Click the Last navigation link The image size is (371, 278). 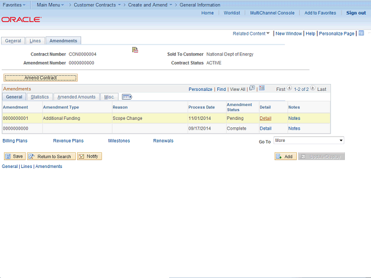click(322, 89)
